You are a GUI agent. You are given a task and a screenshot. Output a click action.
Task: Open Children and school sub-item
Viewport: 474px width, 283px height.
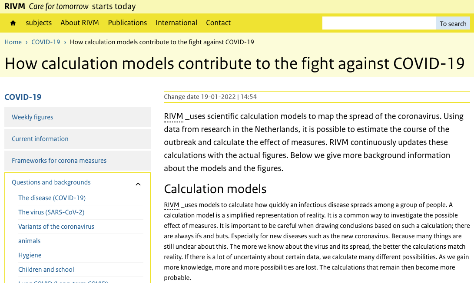pyautogui.click(x=46, y=270)
